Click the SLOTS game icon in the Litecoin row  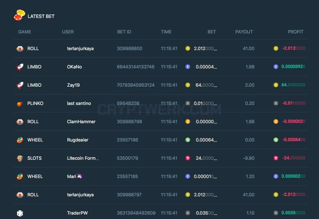[20, 158]
